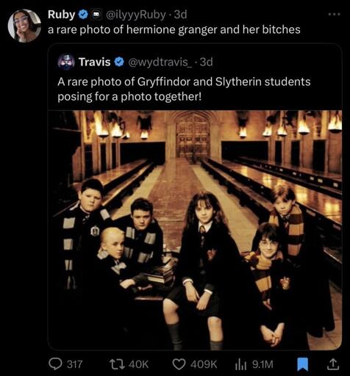Toggle the blue bookmark icon
The width and height of the screenshot is (350, 376).
(x=303, y=364)
